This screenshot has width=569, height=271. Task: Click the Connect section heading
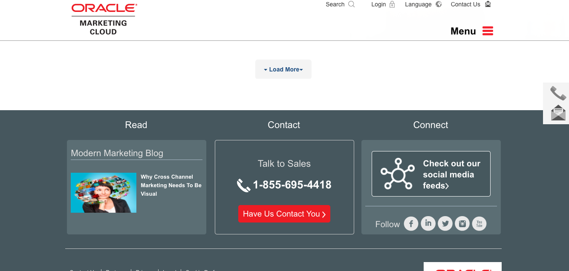[431, 125]
